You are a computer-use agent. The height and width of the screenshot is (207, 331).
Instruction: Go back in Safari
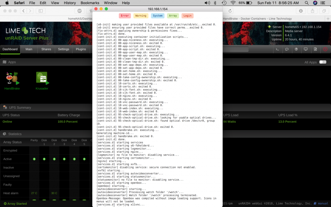coord(24,11)
